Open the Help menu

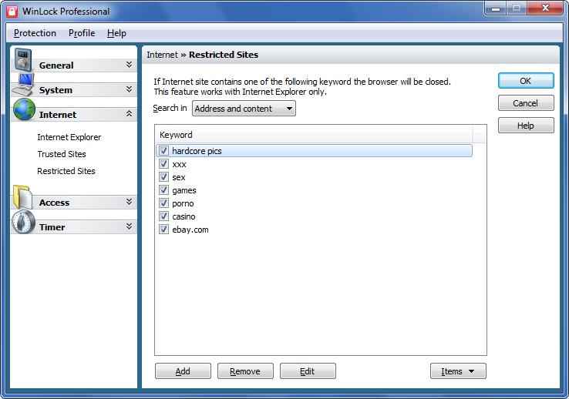116,33
